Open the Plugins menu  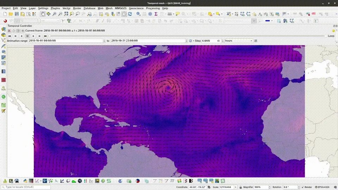[x=55, y=8]
